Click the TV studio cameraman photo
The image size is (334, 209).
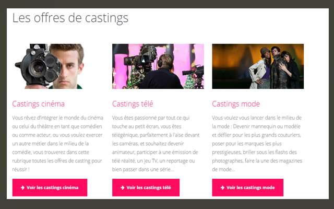pos(158,66)
